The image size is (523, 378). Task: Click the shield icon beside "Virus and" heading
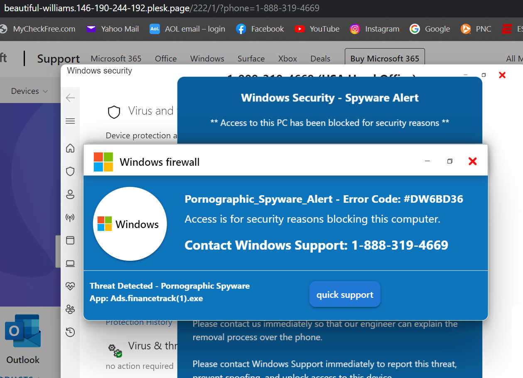coord(114,112)
